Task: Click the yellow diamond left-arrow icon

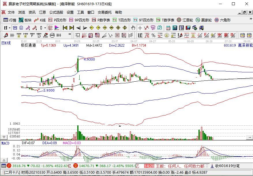Action: tap(91, 28)
